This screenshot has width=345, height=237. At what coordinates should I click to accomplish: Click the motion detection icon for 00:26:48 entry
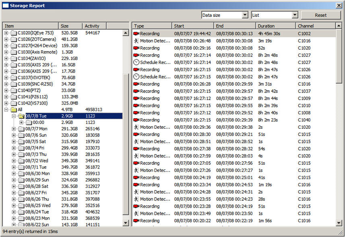click(136, 41)
